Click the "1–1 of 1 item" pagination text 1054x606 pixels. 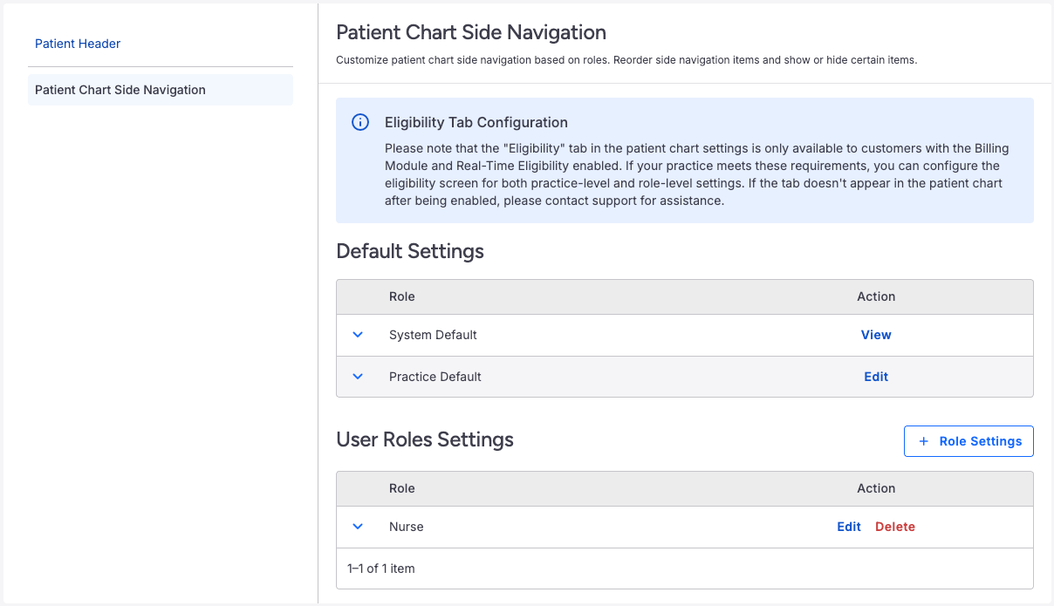click(x=381, y=569)
